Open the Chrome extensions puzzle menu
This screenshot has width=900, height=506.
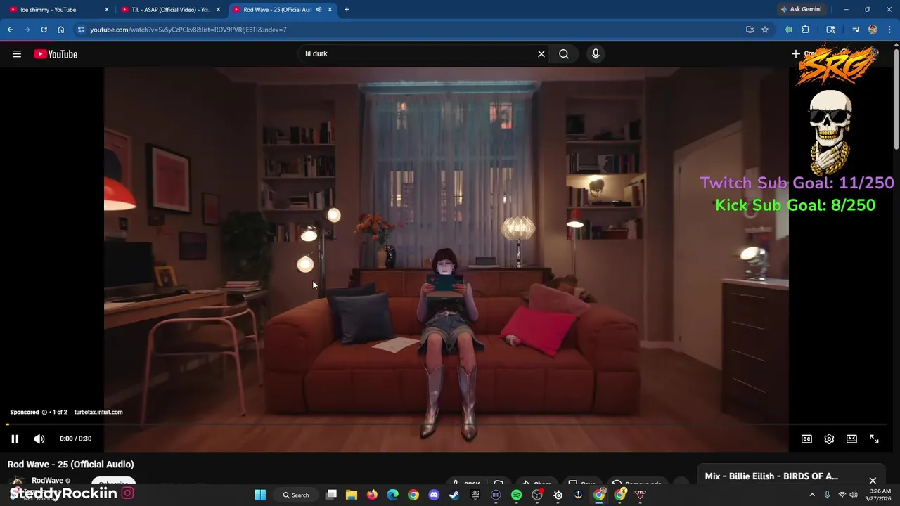(806, 30)
